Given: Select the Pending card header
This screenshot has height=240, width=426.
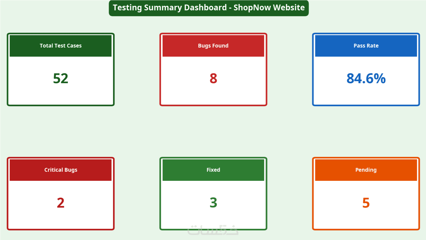Looking at the screenshot, I should pos(366,170).
